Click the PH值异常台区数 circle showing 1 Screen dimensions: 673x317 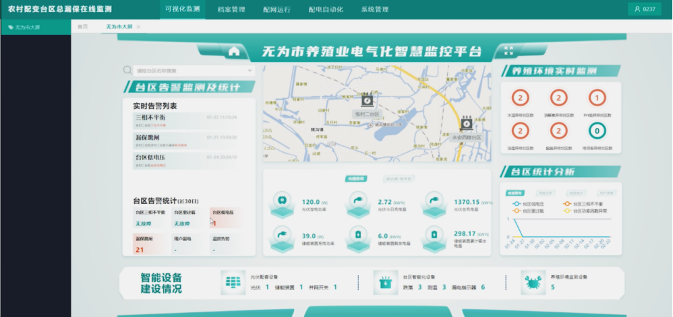point(597,98)
